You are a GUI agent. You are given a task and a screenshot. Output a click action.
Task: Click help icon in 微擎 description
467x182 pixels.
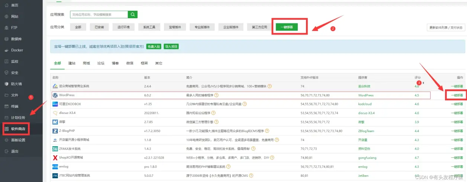[x=216, y=122]
